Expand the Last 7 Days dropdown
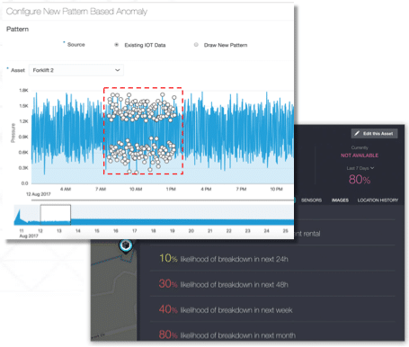Viewport: 409px width, 347px height. click(x=360, y=168)
